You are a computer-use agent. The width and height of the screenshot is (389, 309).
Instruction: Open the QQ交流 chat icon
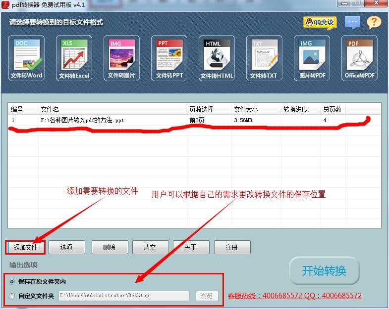320,22
